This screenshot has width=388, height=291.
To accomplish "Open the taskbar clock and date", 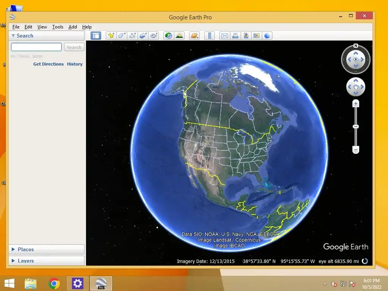I will tap(372, 284).
